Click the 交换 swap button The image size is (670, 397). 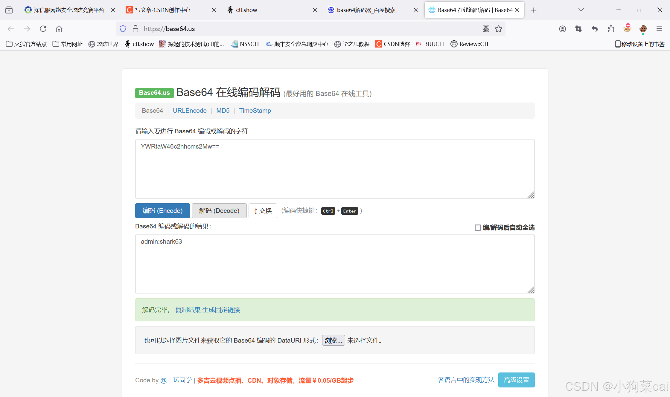(x=263, y=211)
